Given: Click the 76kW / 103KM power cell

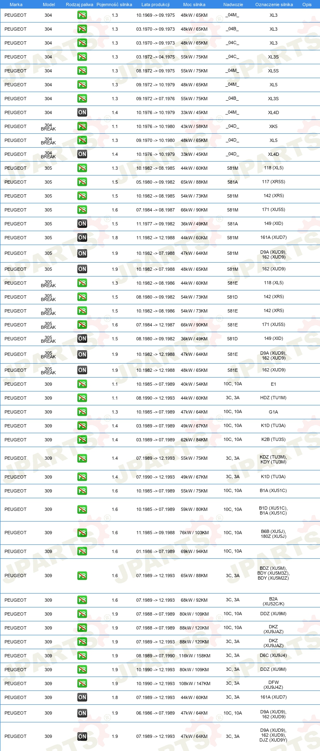Looking at the screenshot, I should (x=194, y=533).
